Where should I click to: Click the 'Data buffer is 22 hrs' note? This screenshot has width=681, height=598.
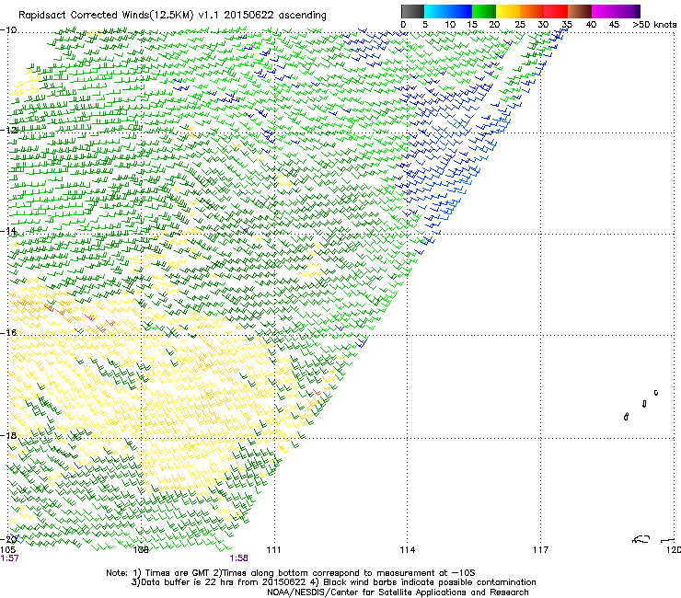tap(333, 582)
